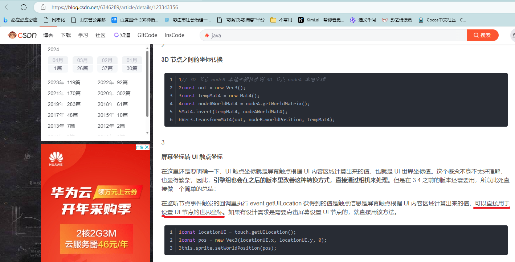Open the "枣解决·枣满意"平台 bookmark
The width and height of the screenshot is (515, 262).
tap(241, 20)
